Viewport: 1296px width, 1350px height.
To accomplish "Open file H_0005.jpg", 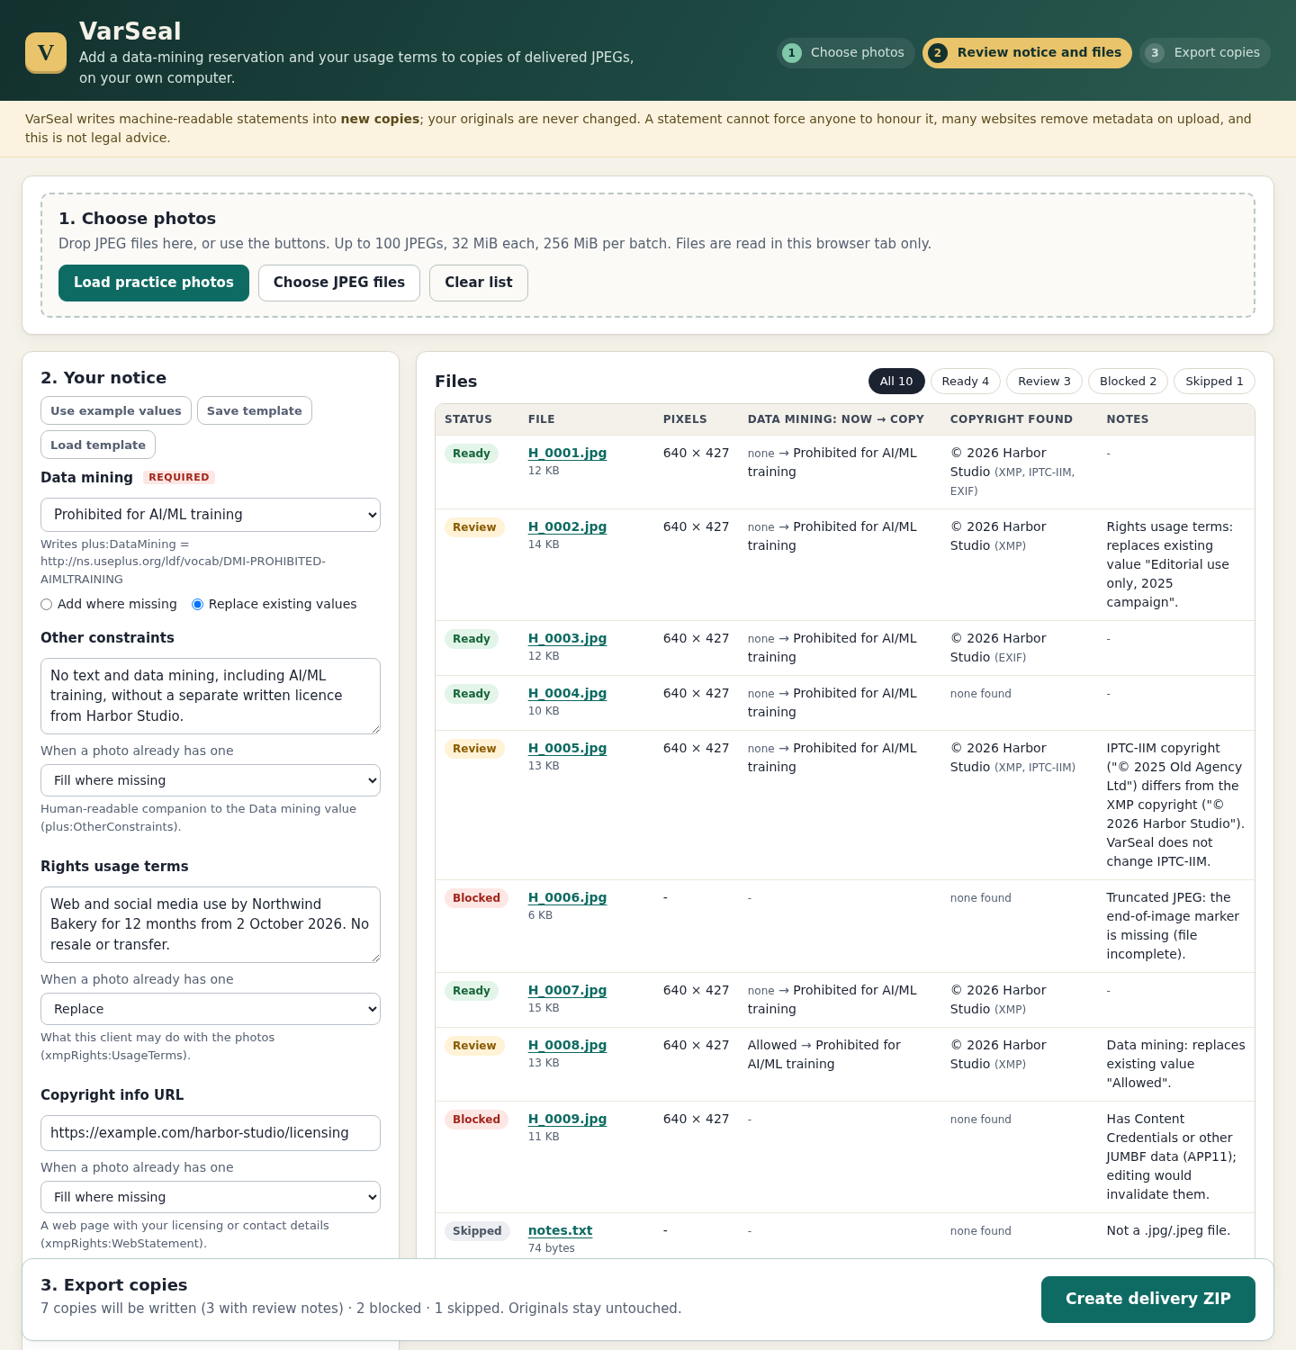I will 567,748.
